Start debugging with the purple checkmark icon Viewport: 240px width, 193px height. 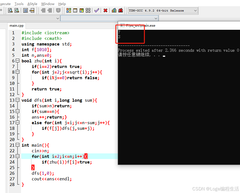[x=96, y=10]
